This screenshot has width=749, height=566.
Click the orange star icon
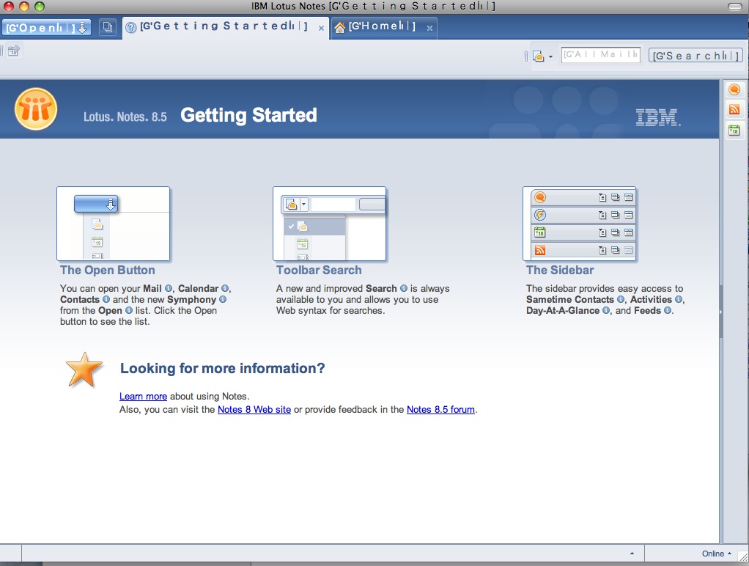[84, 370]
